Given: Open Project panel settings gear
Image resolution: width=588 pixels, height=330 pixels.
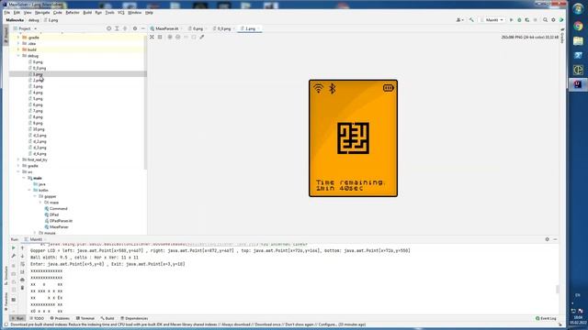Looking at the screenshot, I should coord(135,28).
